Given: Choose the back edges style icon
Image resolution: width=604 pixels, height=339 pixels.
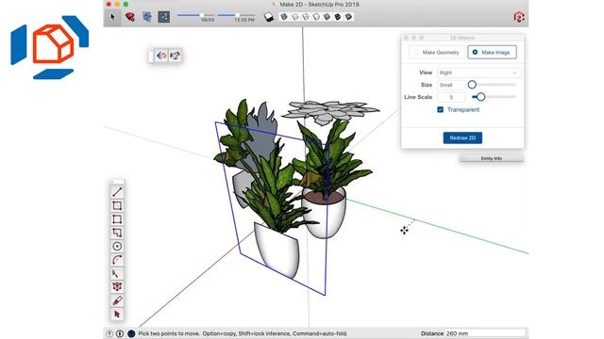Looking at the screenshot, I should pyautogui.click(x=295, y=17).
